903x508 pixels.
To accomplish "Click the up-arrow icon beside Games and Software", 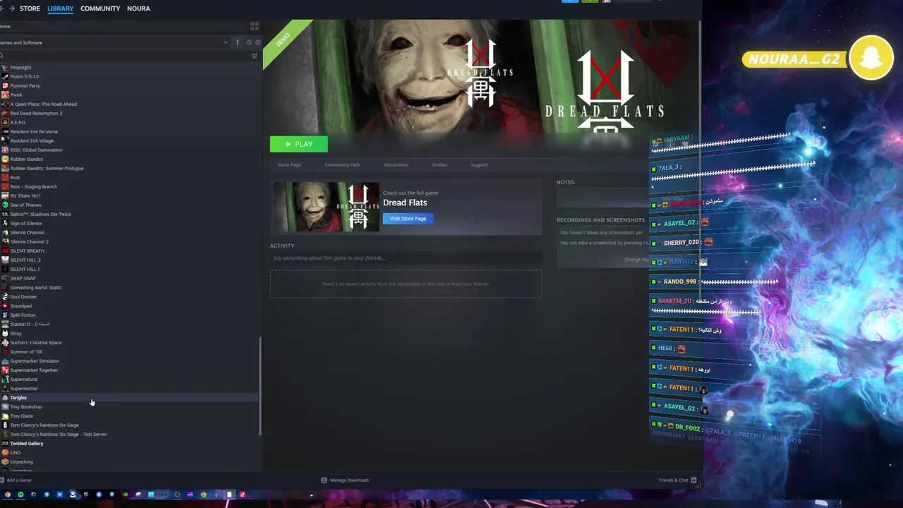I will coord(237,42).
